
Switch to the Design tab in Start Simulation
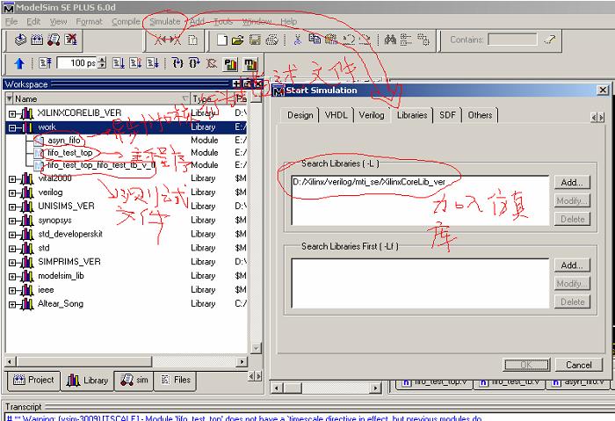pyautogui.click(x=300, y=115)
